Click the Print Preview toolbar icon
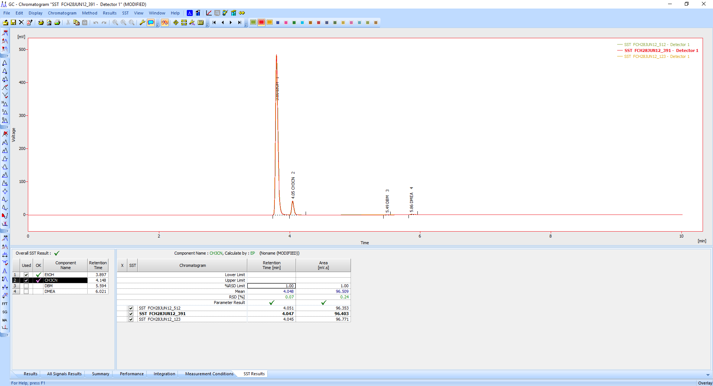The height and width of the screenshot is (386, 713). pyautogui.click(x=49, y=23)
